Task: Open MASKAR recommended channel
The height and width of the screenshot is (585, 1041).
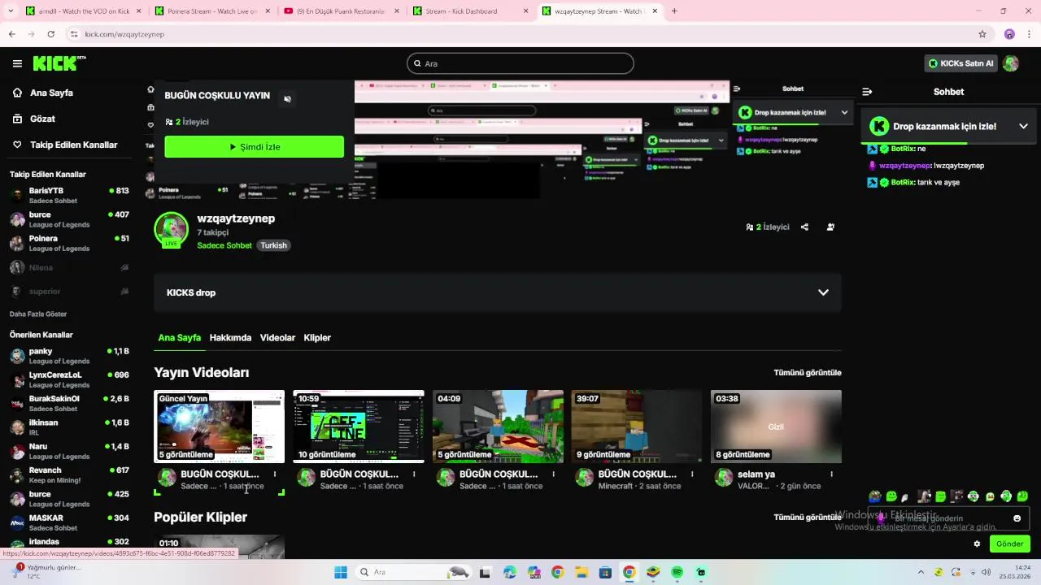Action: coord(69,522)
